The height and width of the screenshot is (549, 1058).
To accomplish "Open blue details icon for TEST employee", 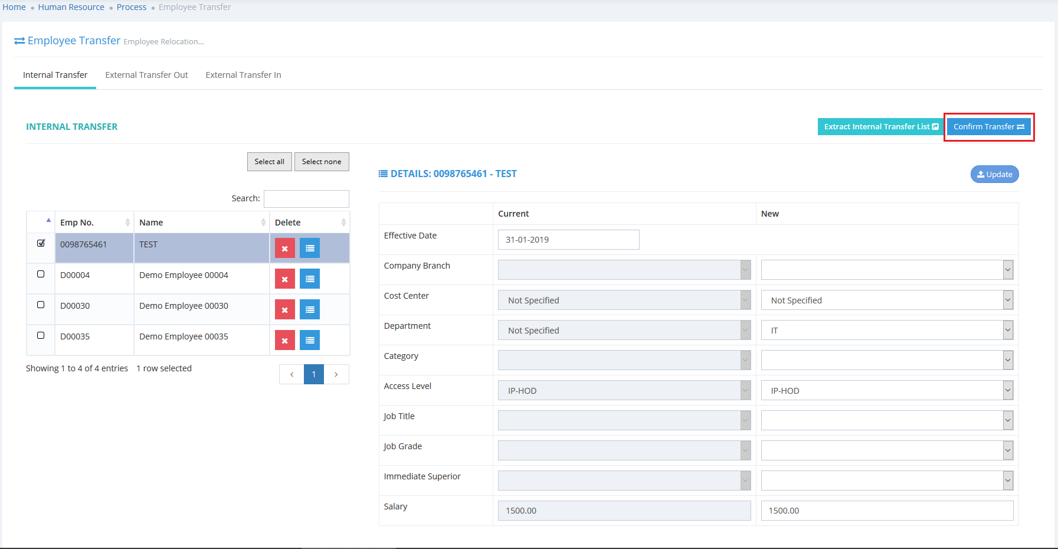I will click(x=310, y=249).
